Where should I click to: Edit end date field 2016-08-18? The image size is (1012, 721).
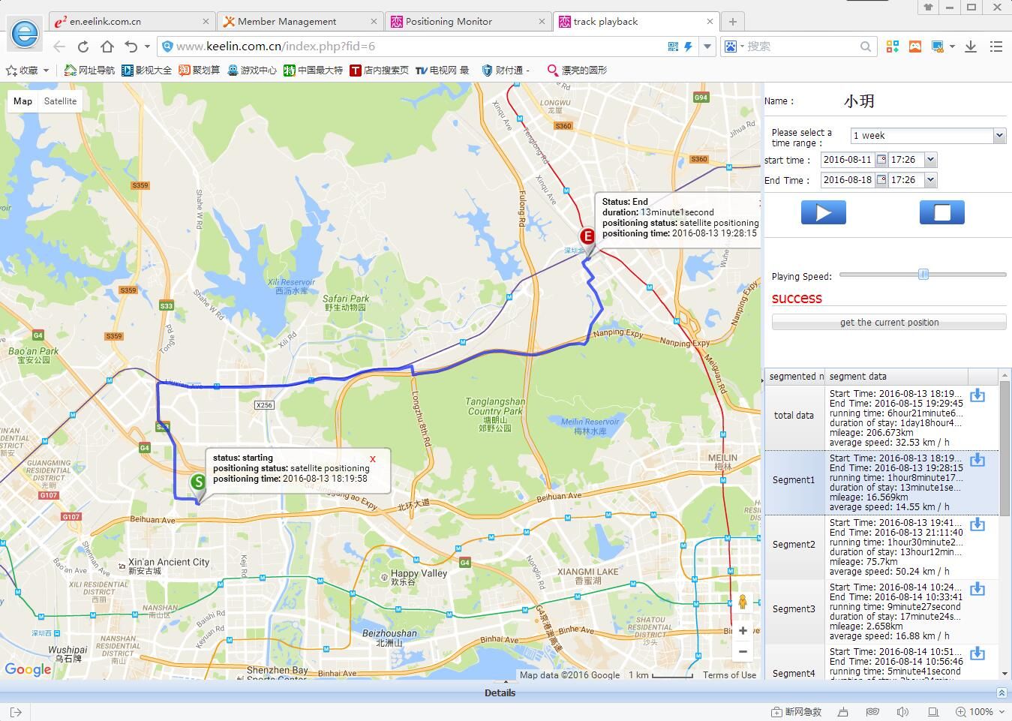[848, 180]
